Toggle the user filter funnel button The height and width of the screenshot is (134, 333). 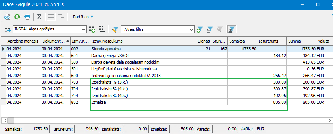click(232, 29)
